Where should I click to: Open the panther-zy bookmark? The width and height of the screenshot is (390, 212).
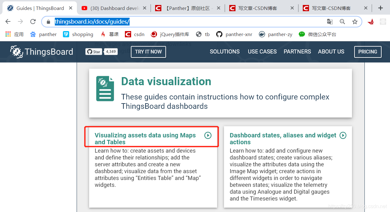[276, 34]
